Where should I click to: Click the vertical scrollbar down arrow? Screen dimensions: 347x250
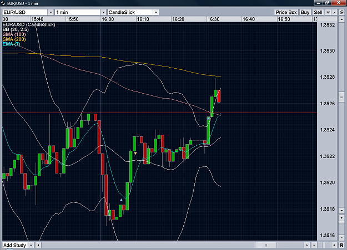point(341,211)
